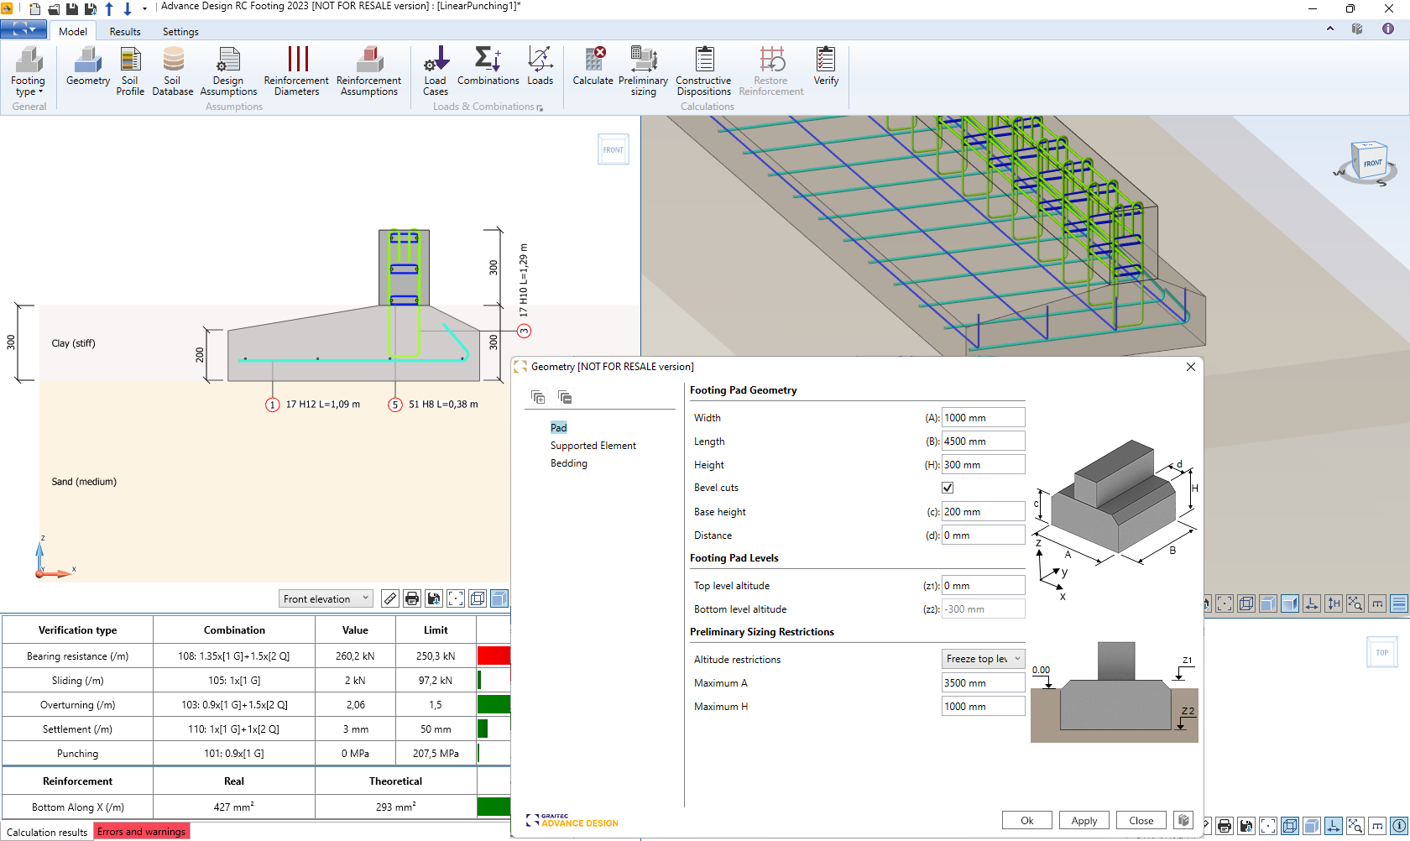Select Pad in the Geometry tree
Screen dimensions: 1410x841
click(559, 428)
